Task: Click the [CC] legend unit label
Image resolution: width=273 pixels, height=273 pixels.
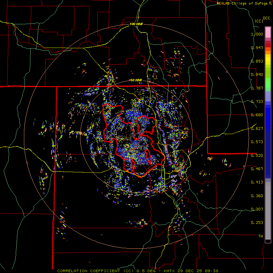Action: [259, 21]
